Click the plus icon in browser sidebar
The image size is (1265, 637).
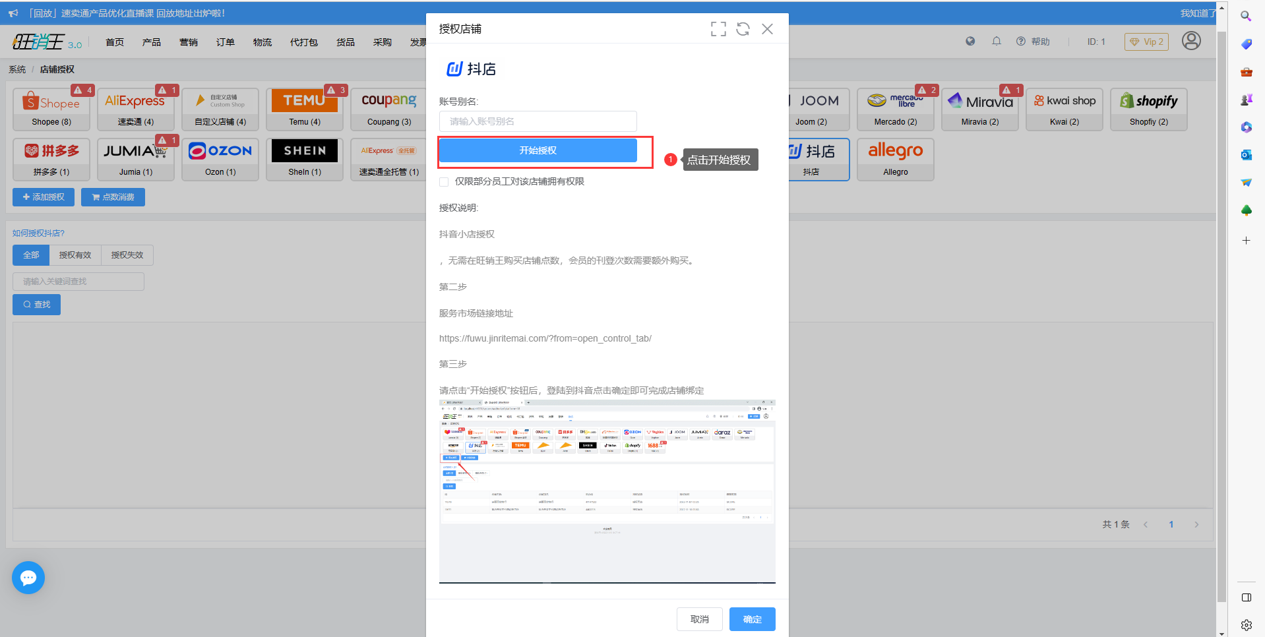point(1246,241)
